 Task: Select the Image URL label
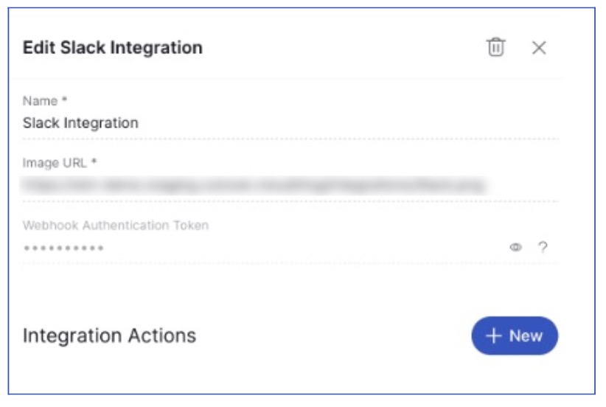tap(60, 163)
